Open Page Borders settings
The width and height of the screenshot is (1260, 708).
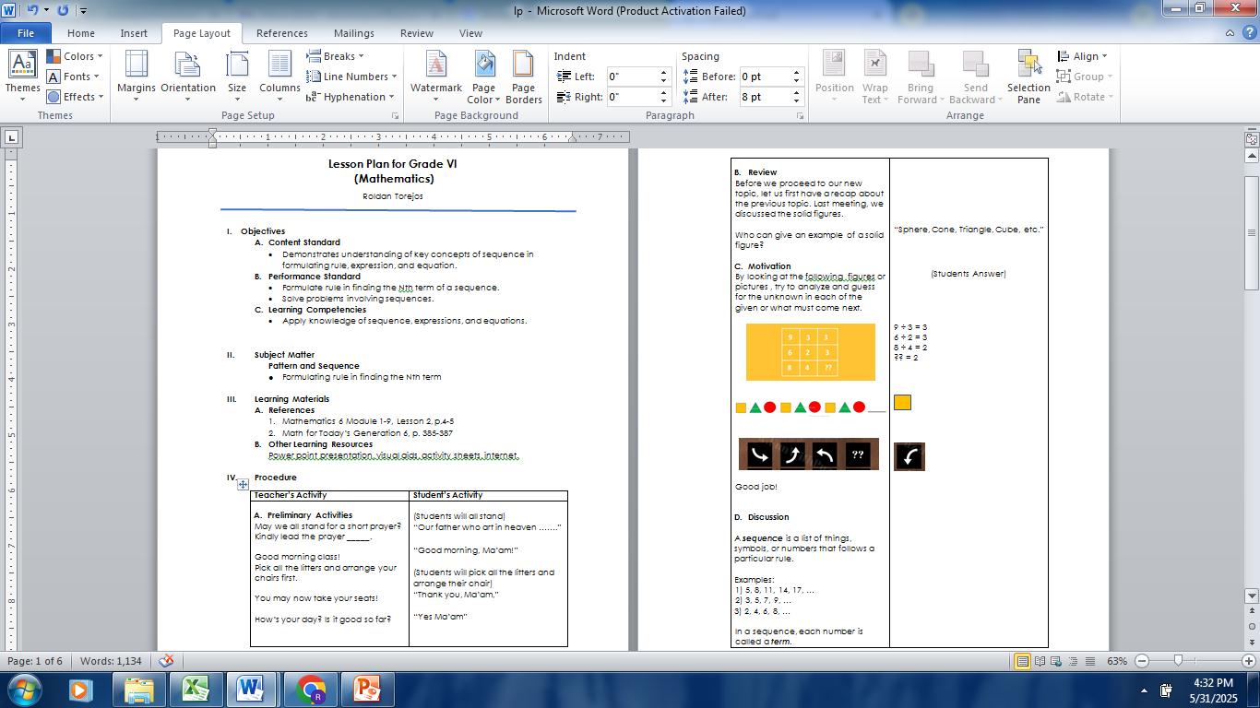point(523,77)
